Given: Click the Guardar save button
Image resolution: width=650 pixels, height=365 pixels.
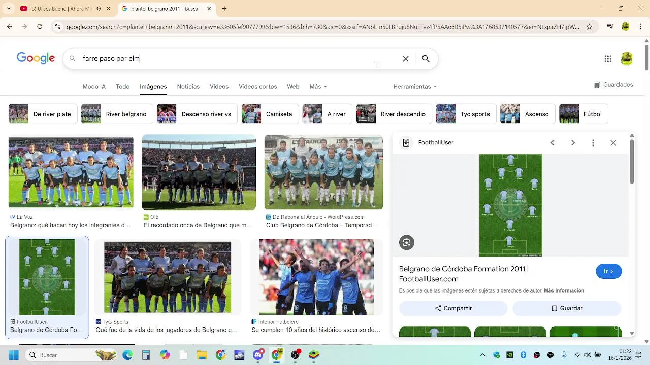Looking at the screenshot, I should pos(567,308).
